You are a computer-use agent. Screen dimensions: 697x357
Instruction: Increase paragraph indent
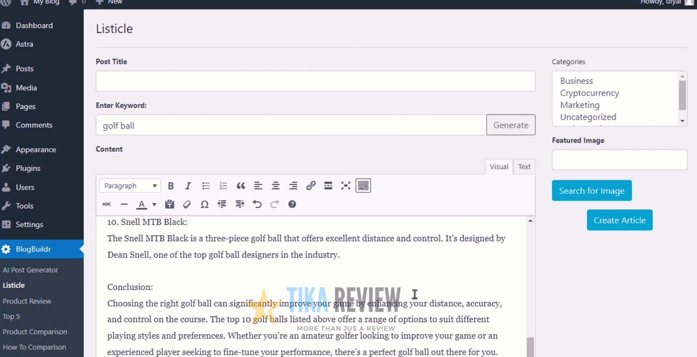240,204
